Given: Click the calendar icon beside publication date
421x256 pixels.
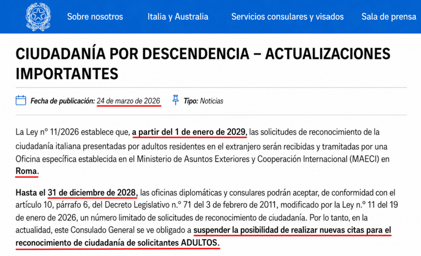Looking at the screenshot, I should click(21, 101).
